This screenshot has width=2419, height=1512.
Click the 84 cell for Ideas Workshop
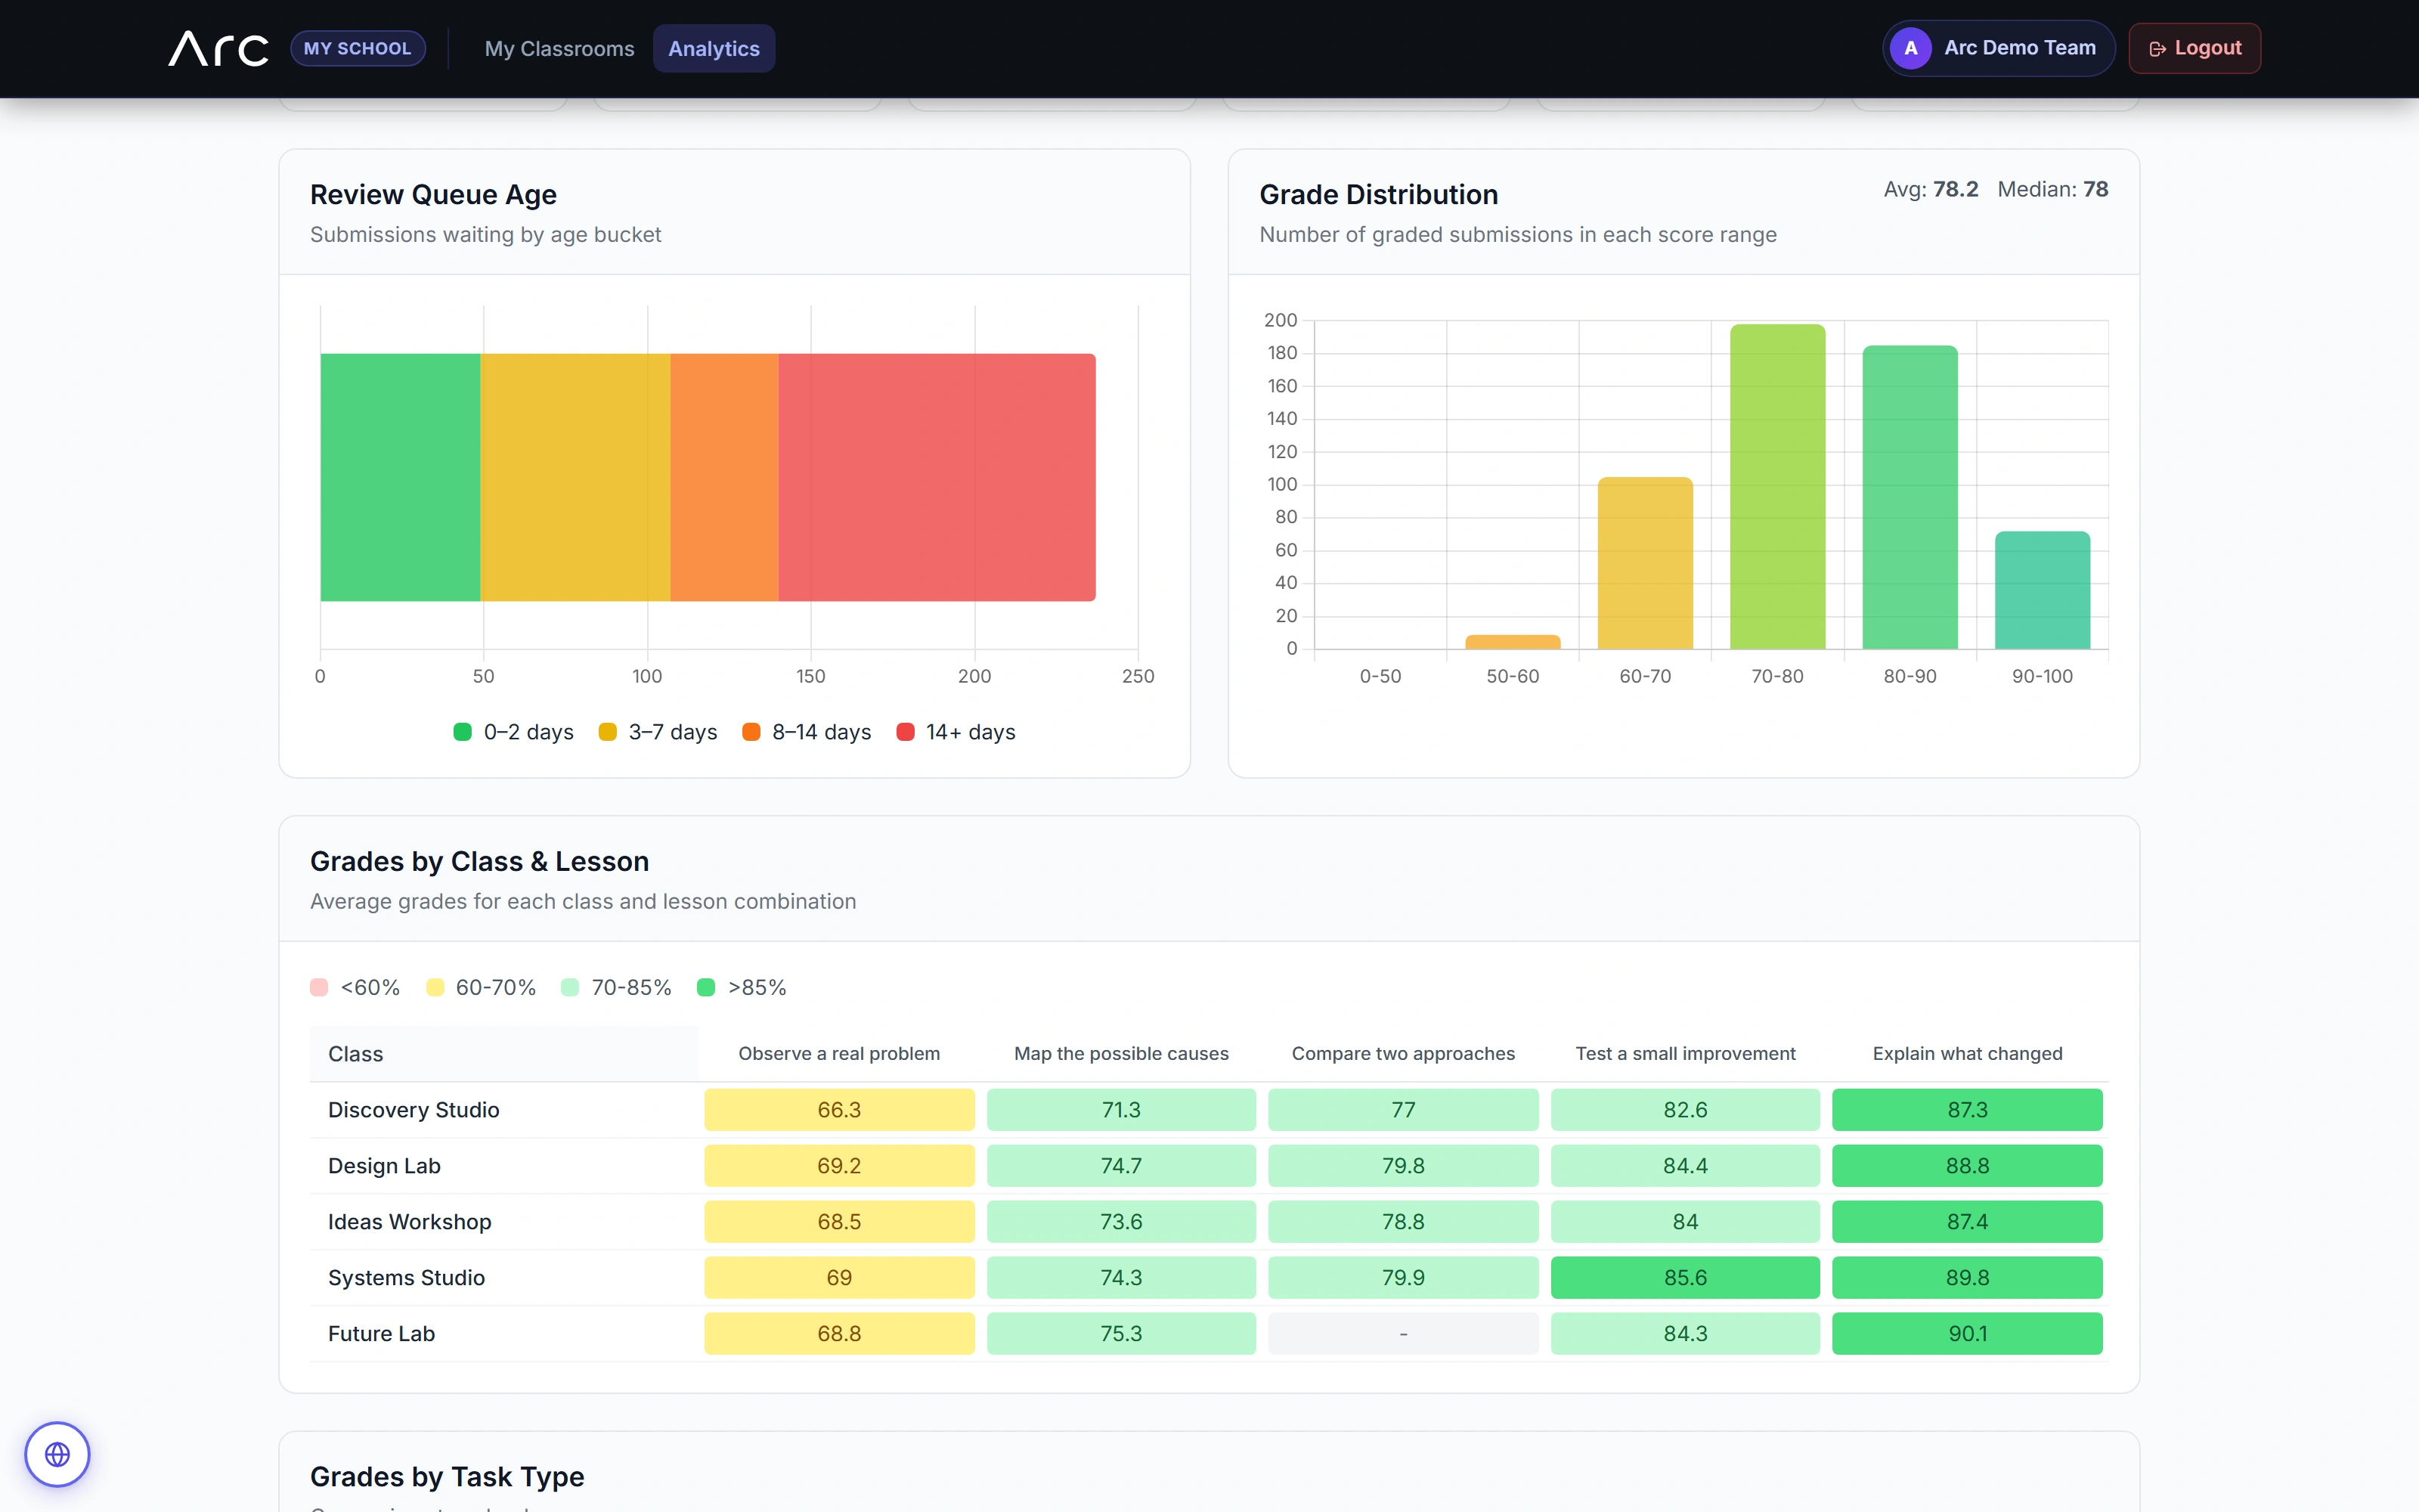(x=1685, y=1222)
